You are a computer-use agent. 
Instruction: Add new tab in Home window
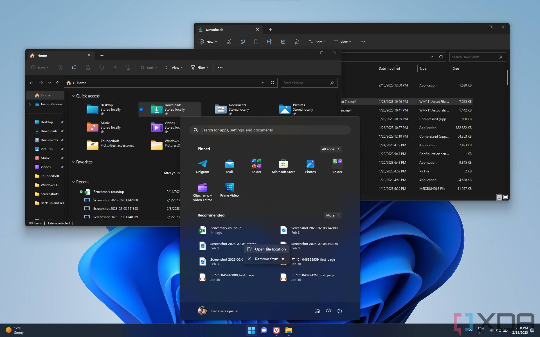(102, 55)
